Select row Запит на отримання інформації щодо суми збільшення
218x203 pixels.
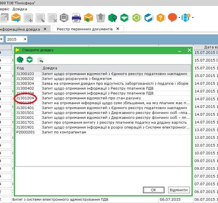[103, 103]
